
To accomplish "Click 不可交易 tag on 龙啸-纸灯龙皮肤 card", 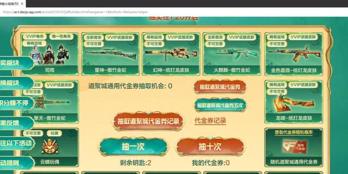I will [x=277, y=92].
